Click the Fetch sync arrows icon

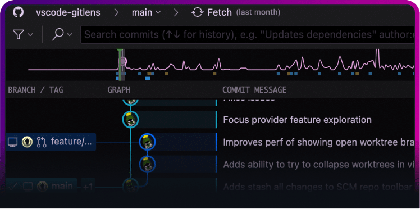pyautogui.click(x=198, y=12)
